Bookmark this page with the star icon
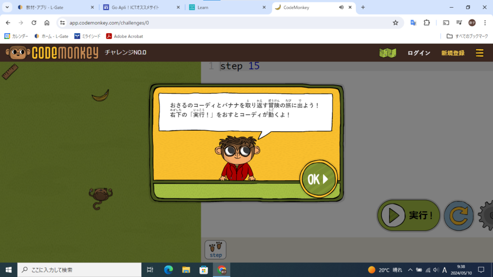493x277 pixels. pos(395,23)
